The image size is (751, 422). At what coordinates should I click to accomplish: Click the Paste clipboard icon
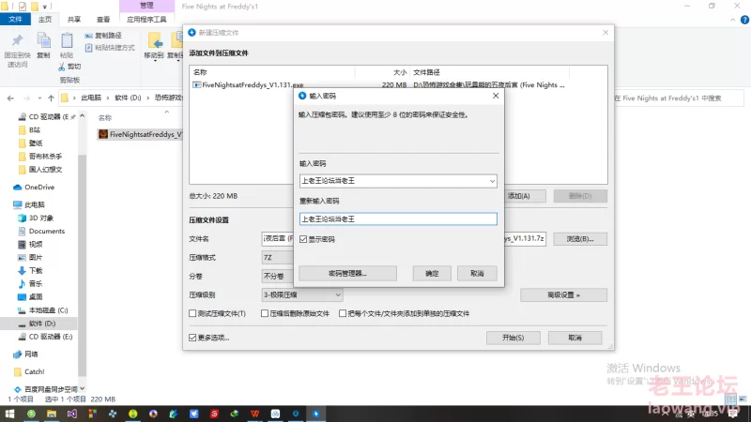click(67, 40)
